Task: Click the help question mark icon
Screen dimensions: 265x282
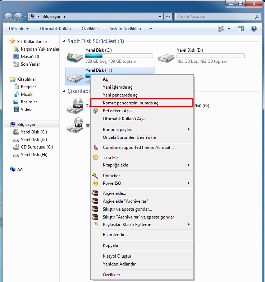Action: point(254,29)
